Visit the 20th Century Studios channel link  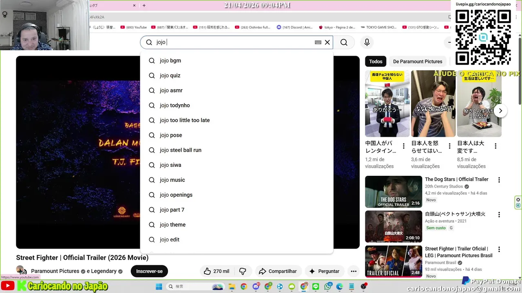[444, 186]
